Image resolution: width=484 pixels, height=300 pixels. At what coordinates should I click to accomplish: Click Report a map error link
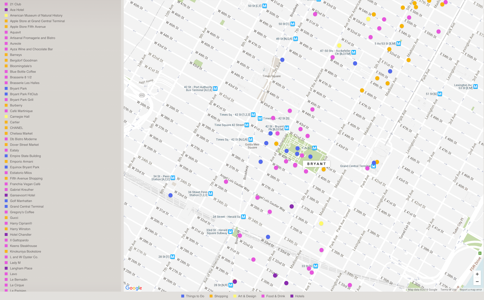(470, 289)
